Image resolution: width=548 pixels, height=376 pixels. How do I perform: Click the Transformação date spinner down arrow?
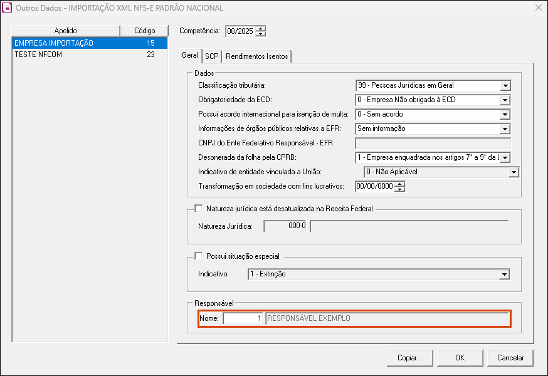(400, 189)
